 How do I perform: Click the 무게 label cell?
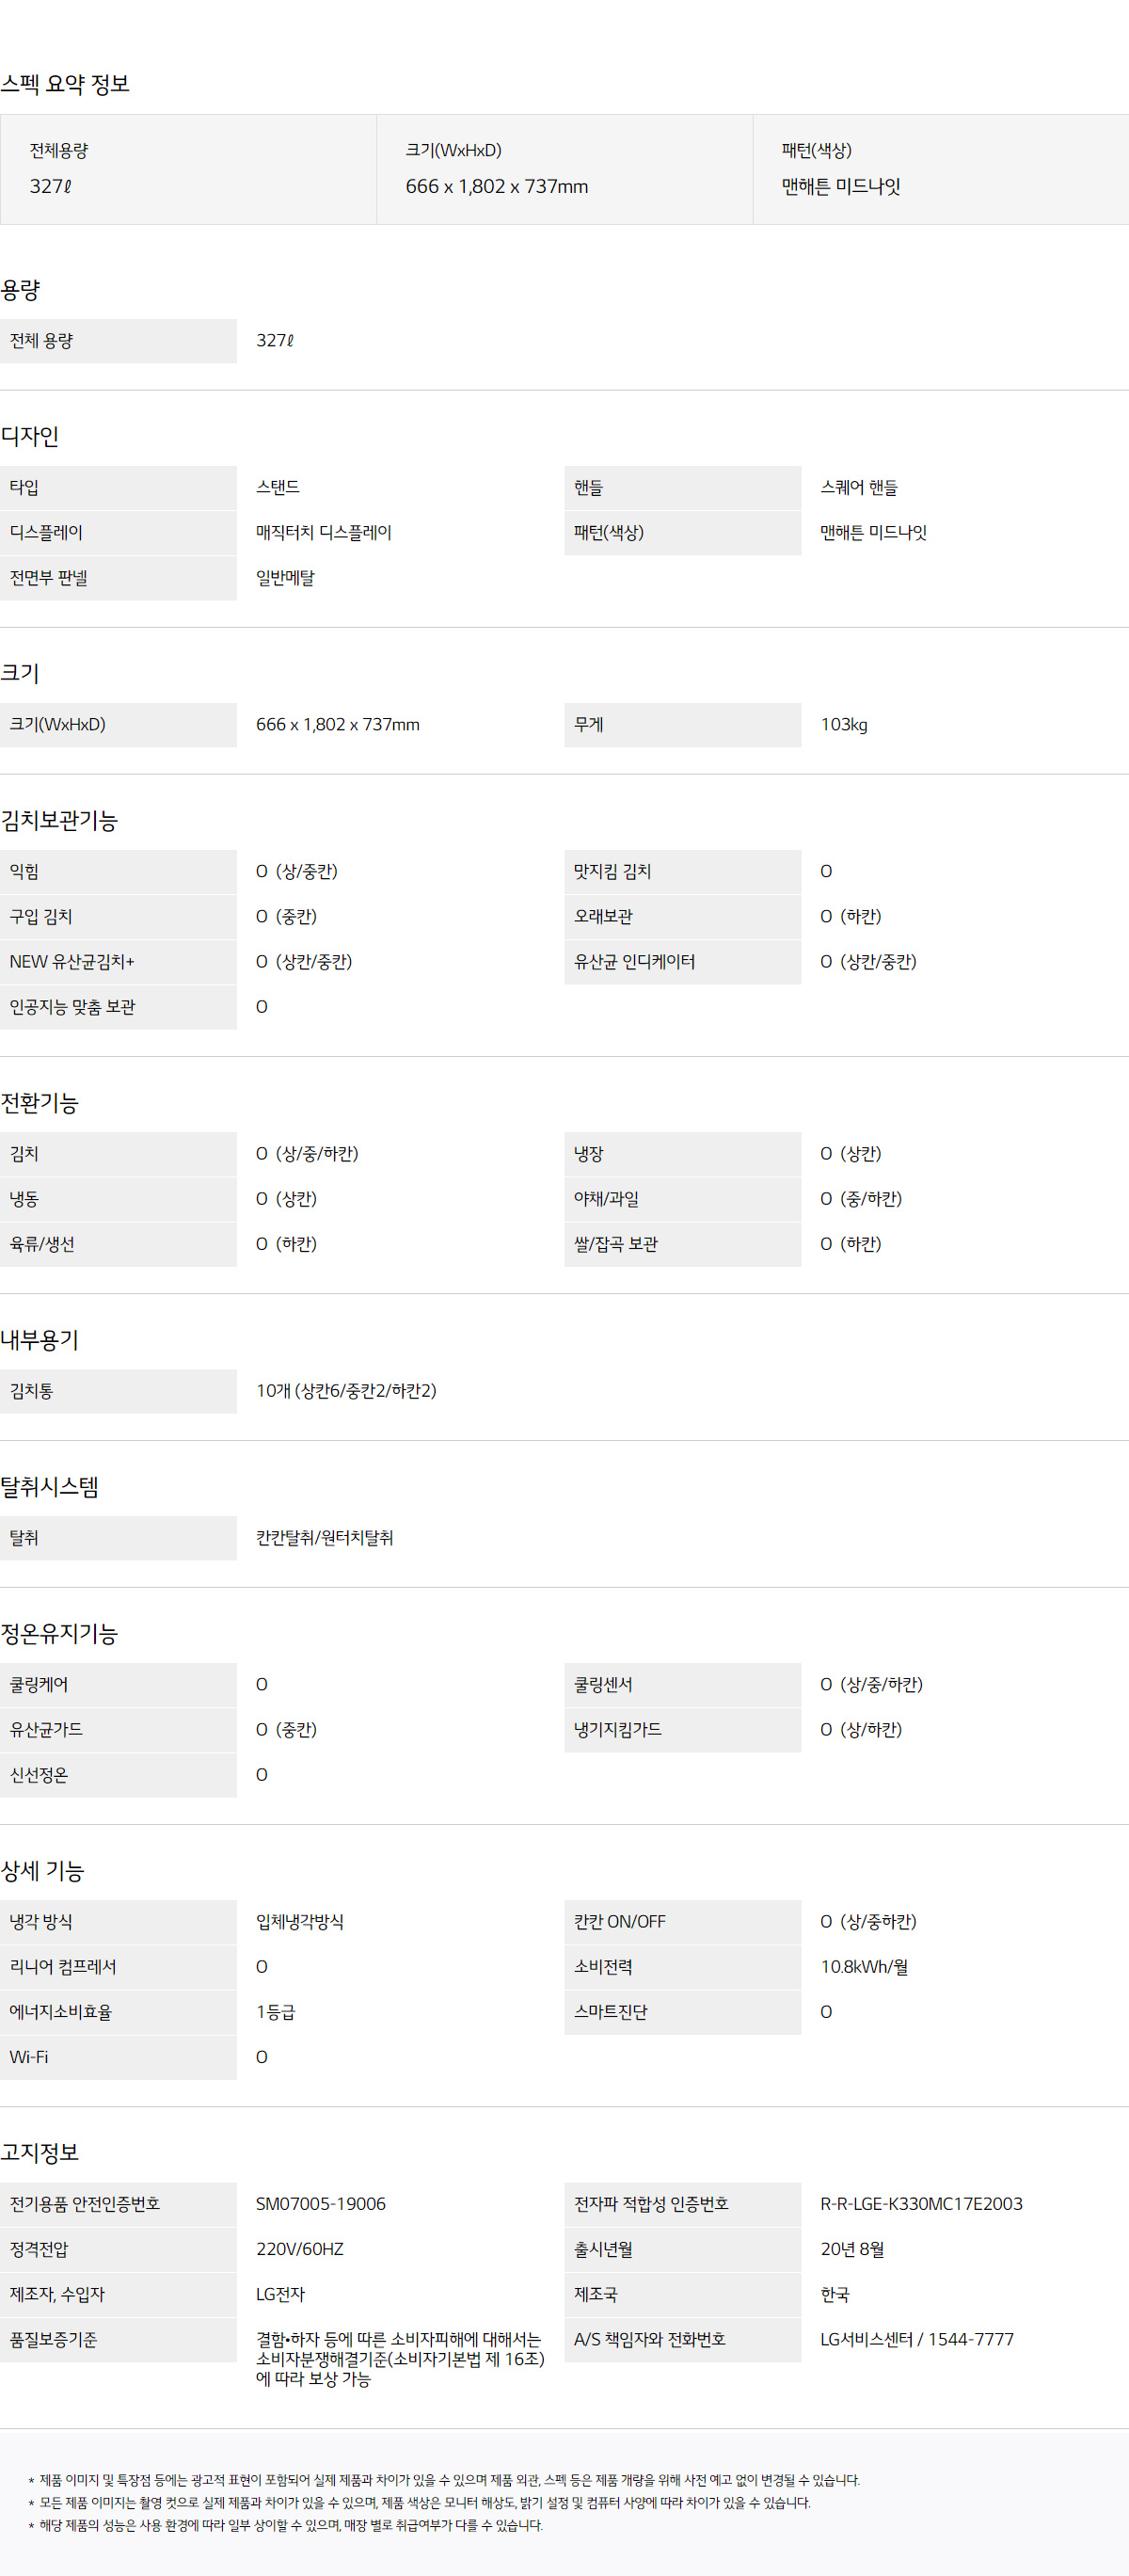click(x=682, y=725)
